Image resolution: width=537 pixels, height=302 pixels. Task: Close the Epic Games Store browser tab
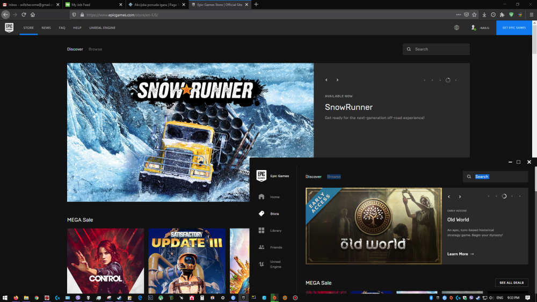tap(246, 4)
